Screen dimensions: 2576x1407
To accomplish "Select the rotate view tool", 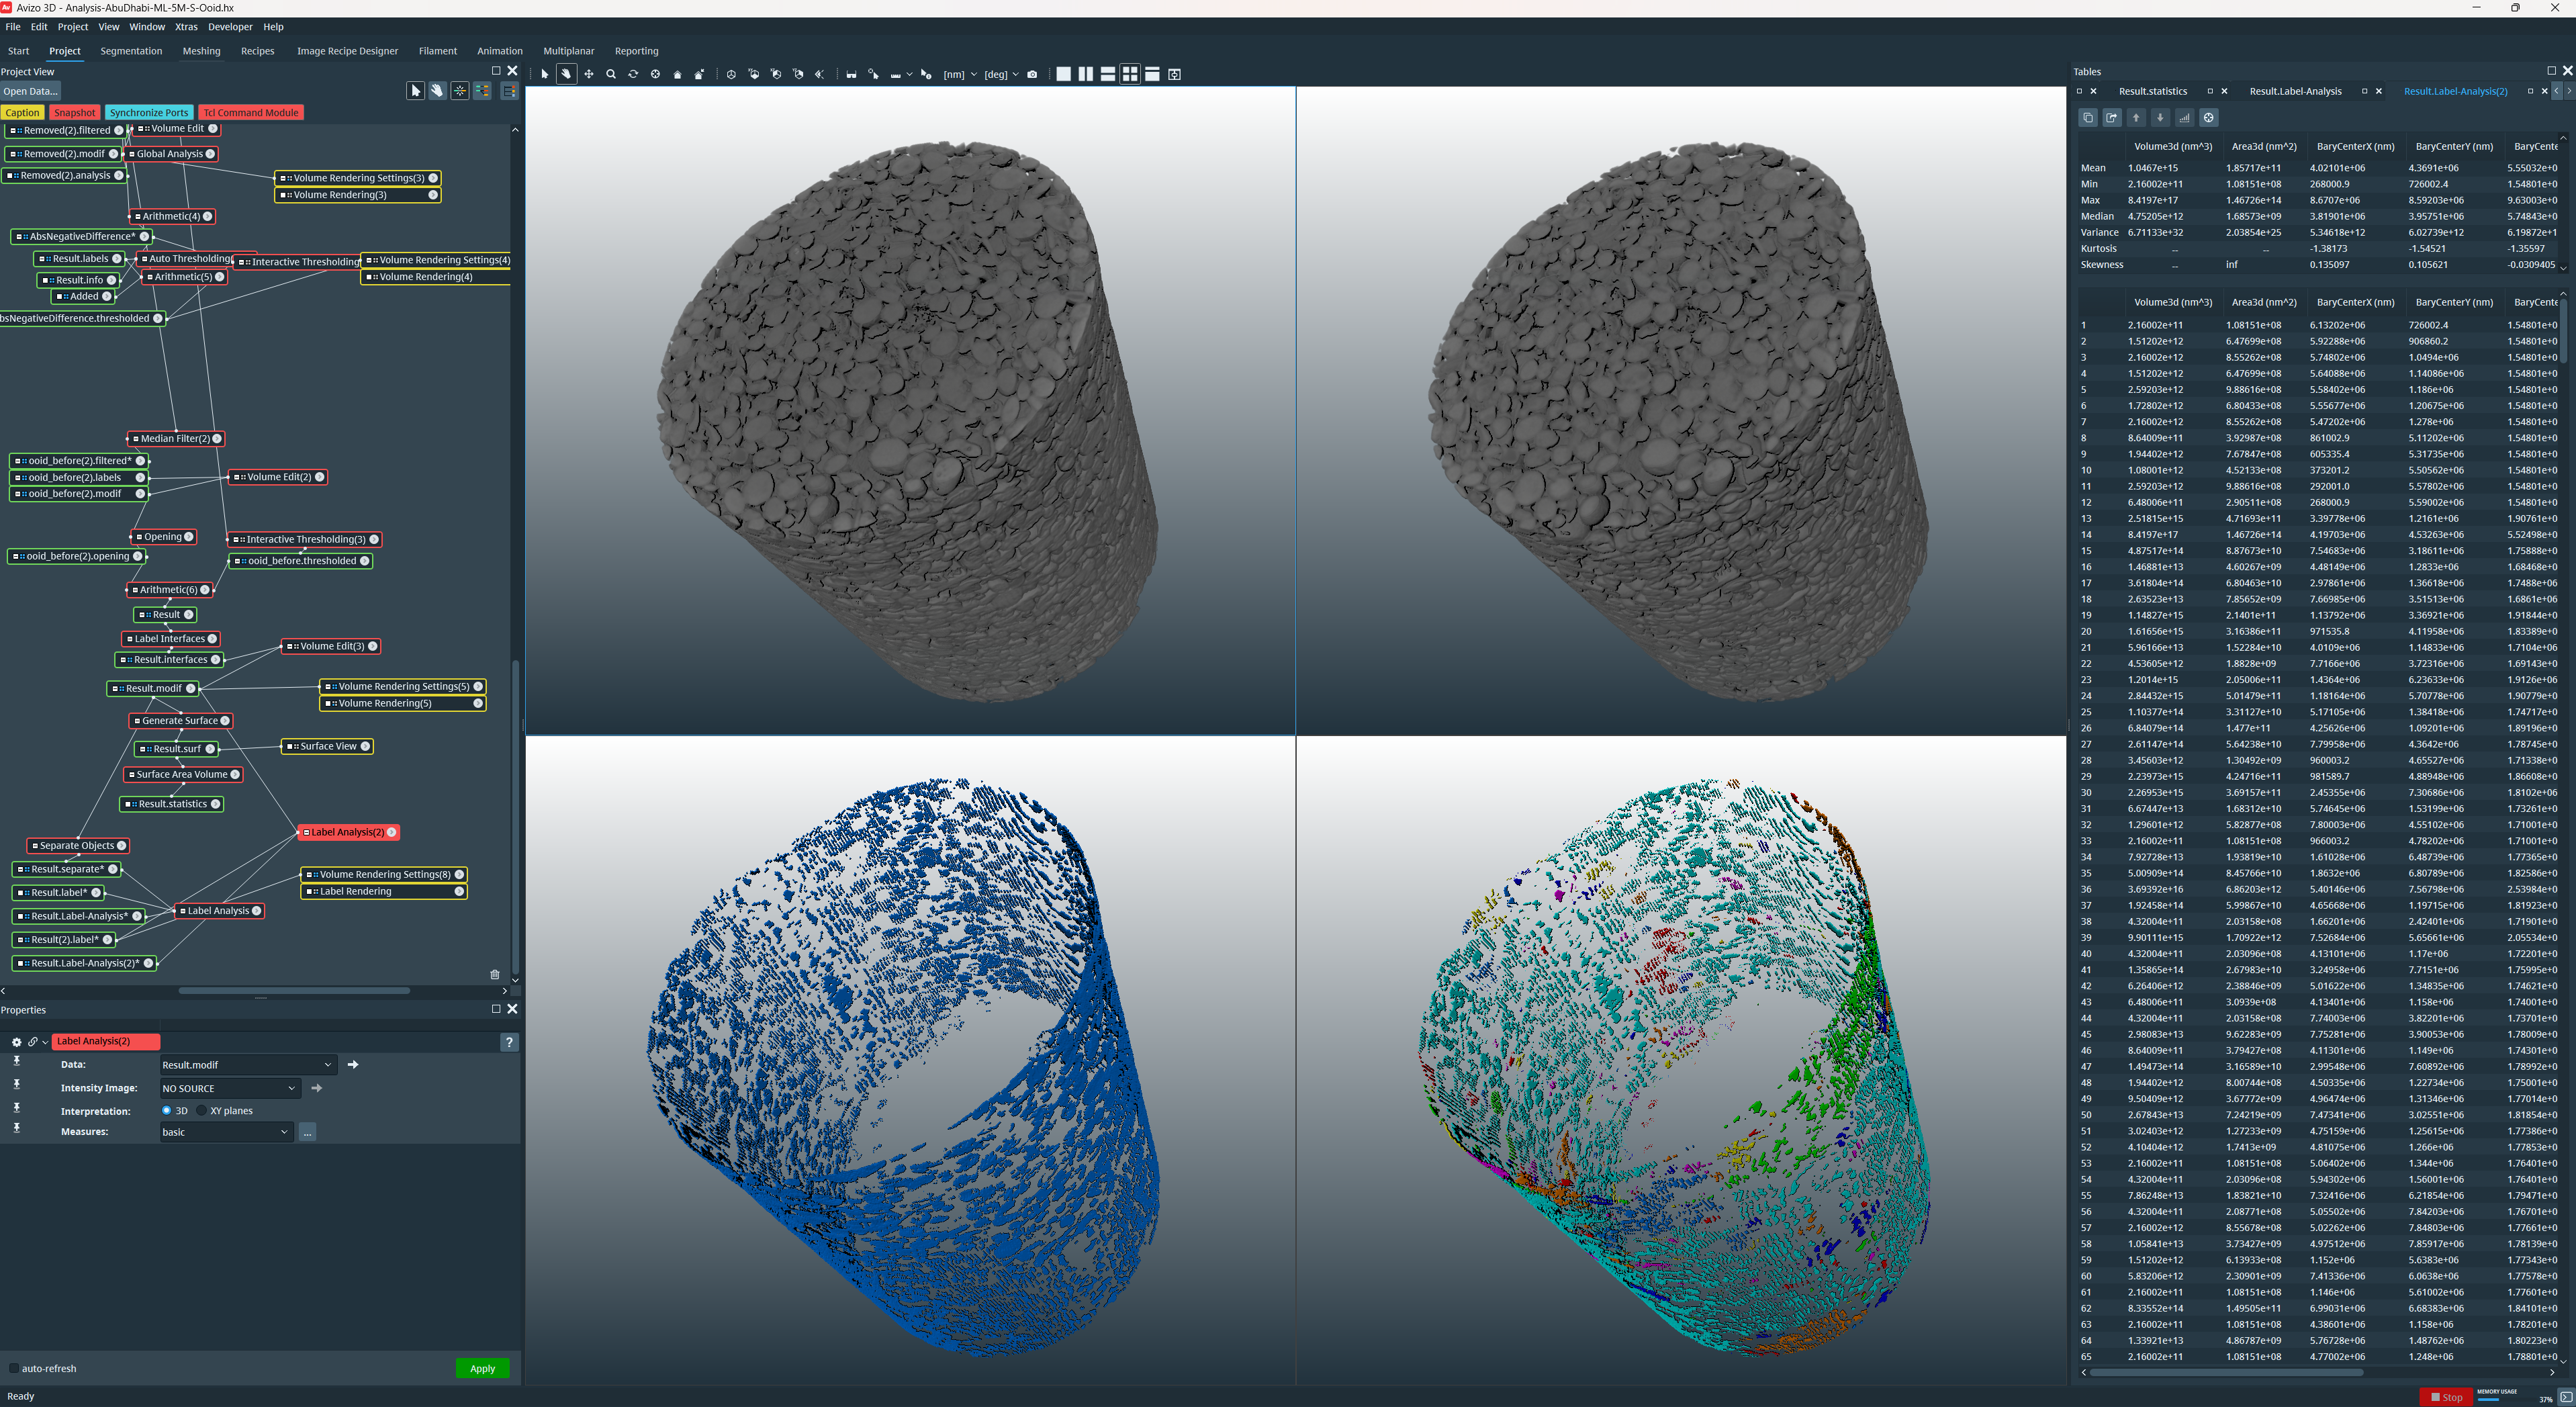I will pos(633,74).
